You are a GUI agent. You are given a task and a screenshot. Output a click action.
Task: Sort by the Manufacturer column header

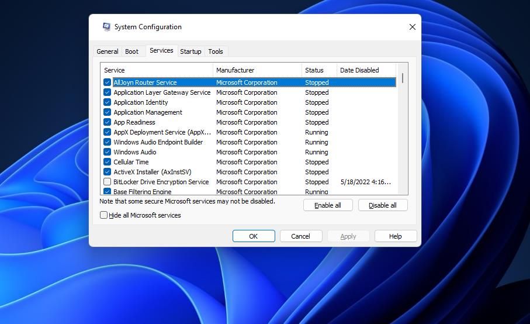click(257, 70)
